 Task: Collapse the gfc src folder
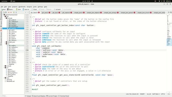[x=5, y=44]
